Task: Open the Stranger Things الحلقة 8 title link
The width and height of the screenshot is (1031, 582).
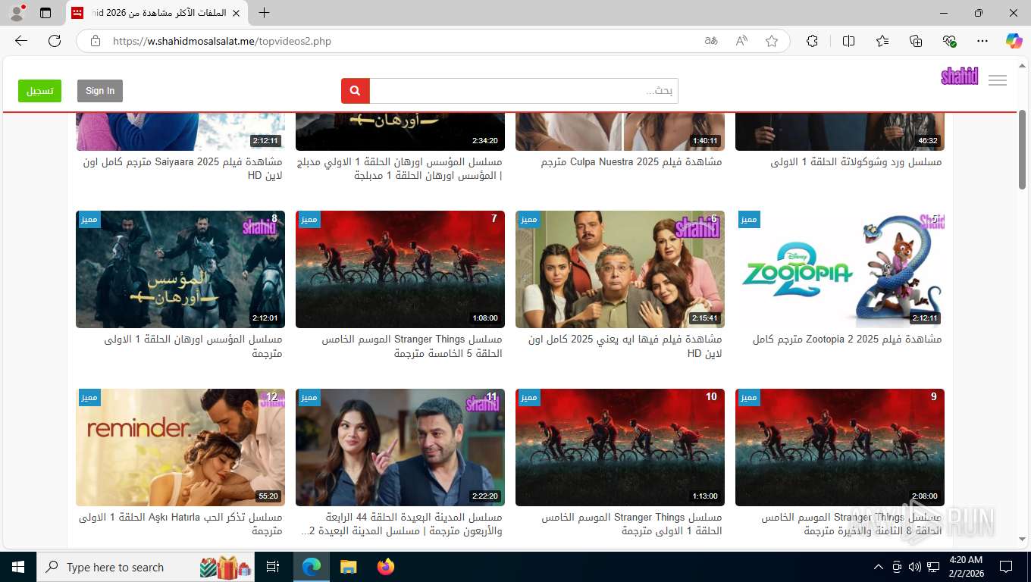Action: tap(851, 524)
